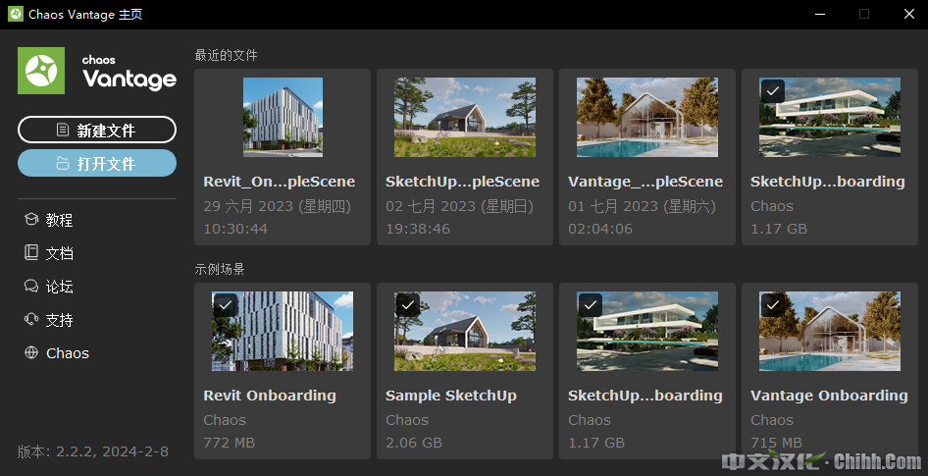Viewport: 928px width, 476px height.
Task: Click the globe icon beside Chaos
Action: 31,352
